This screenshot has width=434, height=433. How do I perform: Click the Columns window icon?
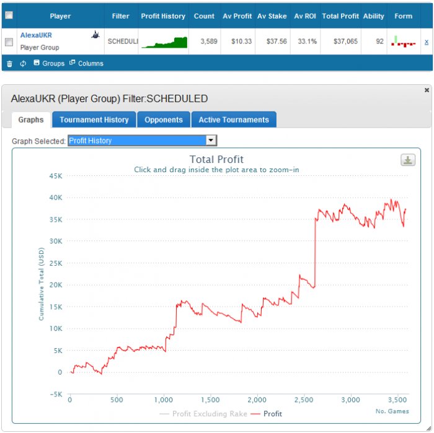point(73,63)
